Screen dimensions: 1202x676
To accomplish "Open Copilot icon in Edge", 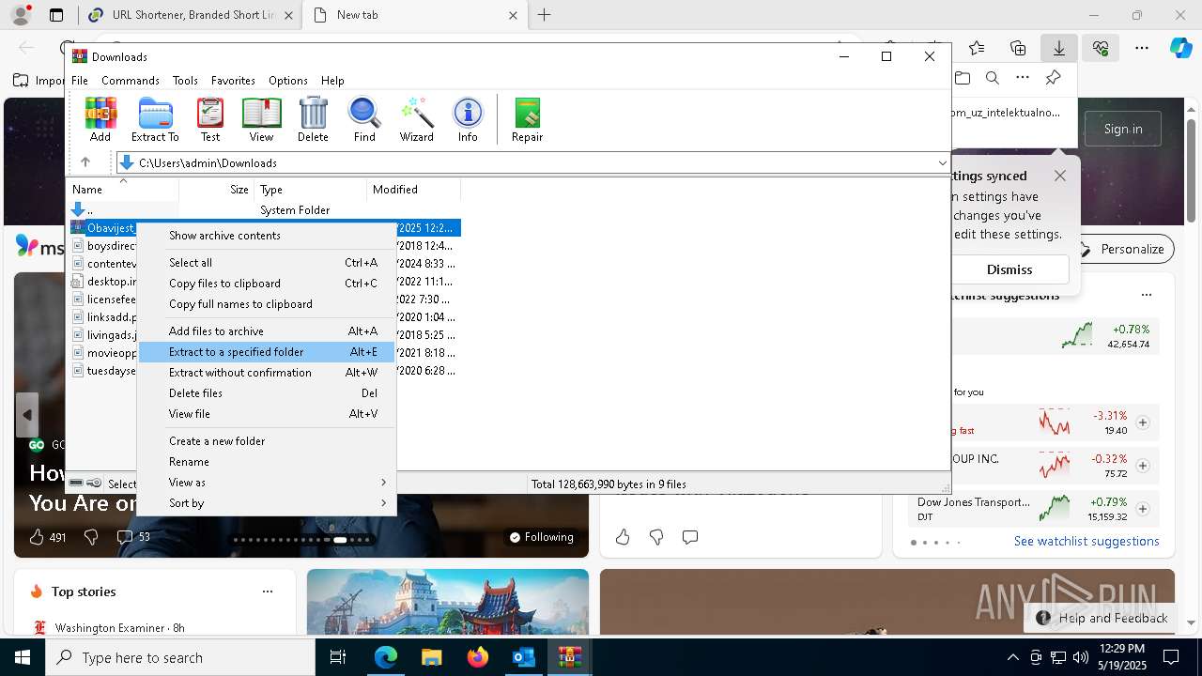I will (x=1180, y=48).
